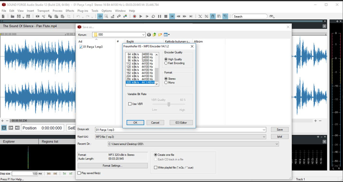343x182 pixels.
Task: Open the Effects menu
Action: (x=70, y=11)
